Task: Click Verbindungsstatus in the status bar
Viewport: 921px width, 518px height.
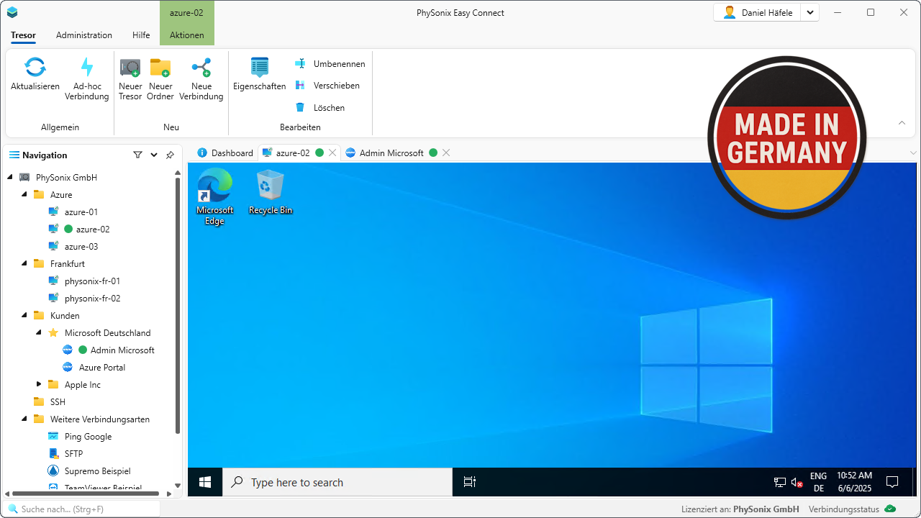Action: [843, 509]
